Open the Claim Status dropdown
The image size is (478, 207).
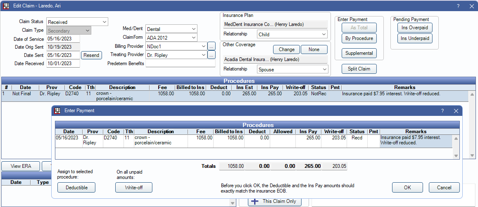pos(77,22)
